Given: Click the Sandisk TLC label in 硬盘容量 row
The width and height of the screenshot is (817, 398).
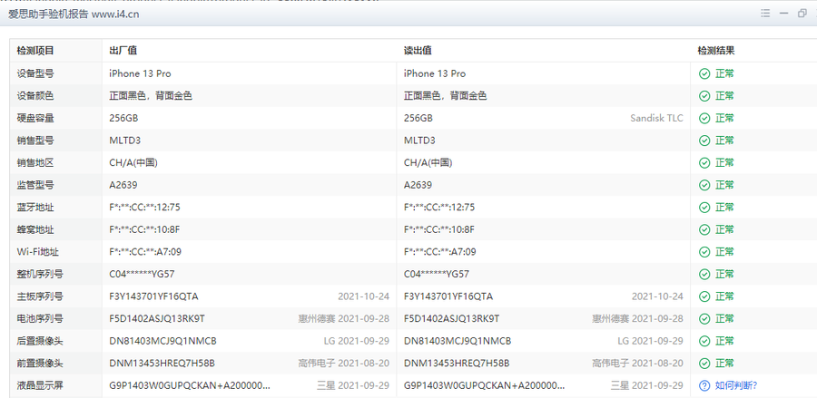Looking at the screenshot, I should [656, 118].
